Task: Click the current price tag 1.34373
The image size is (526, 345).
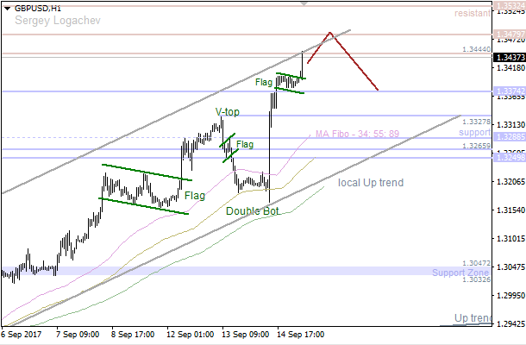Action: pyautogui.click(x=507, y=56)
